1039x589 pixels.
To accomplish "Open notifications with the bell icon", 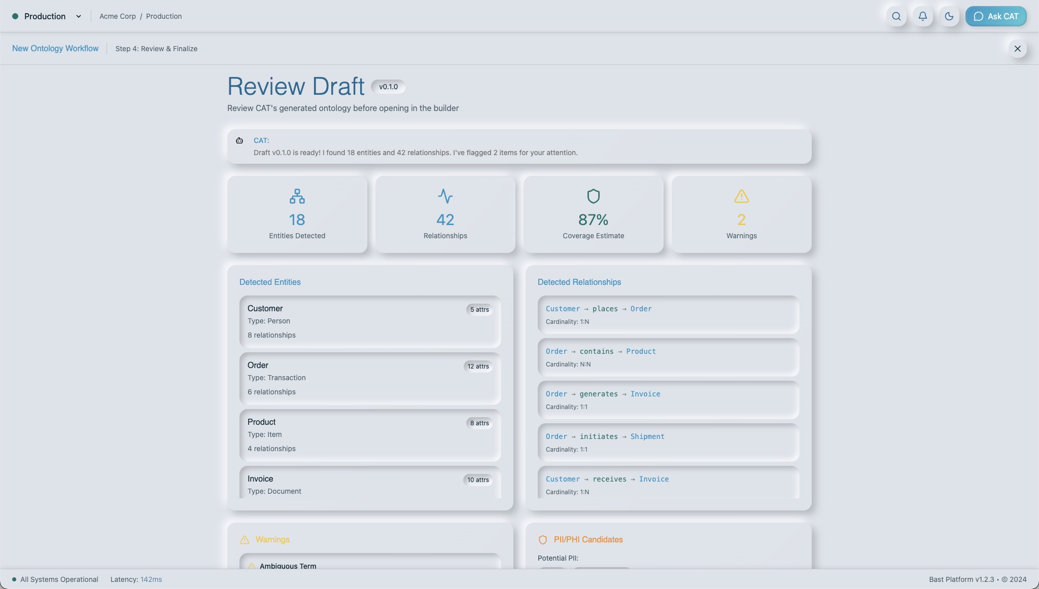I will tap(923, 16).
